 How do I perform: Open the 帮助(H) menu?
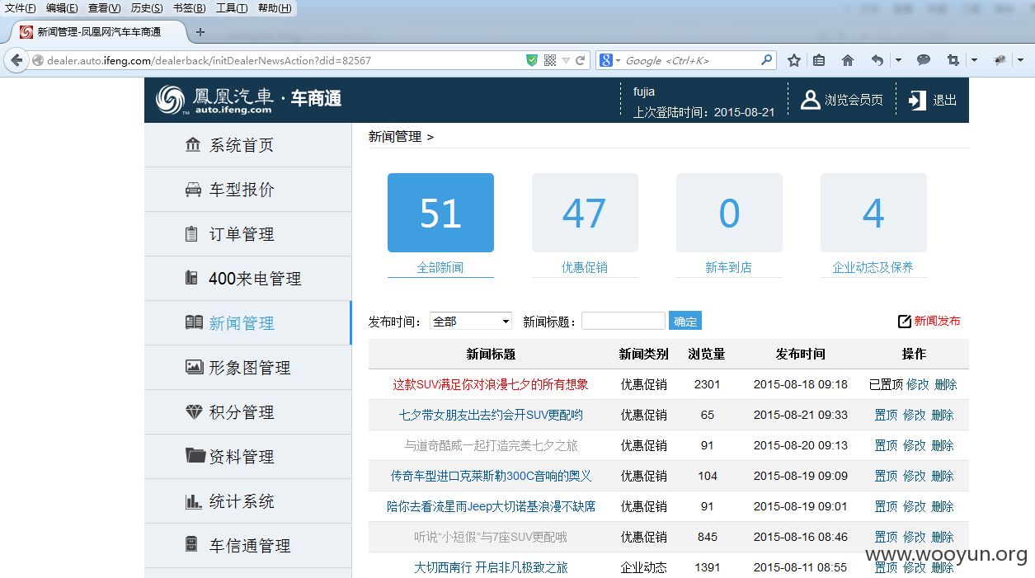pyautogui.click(x=275, y=8)
